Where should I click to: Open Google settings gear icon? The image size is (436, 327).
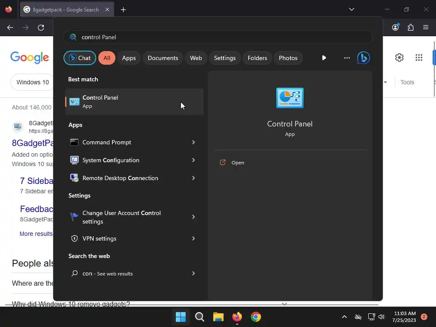click(399, 57)
